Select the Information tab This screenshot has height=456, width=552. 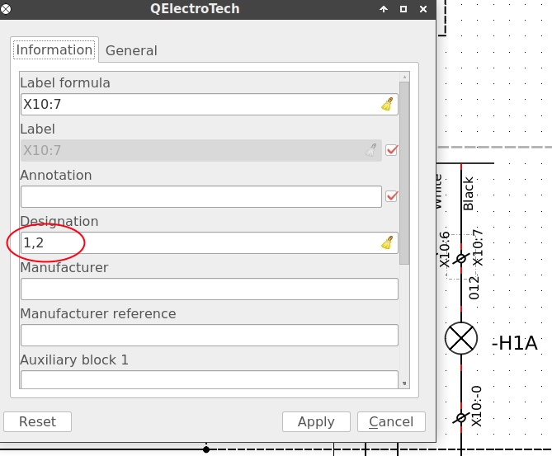[x=54, y=49]
